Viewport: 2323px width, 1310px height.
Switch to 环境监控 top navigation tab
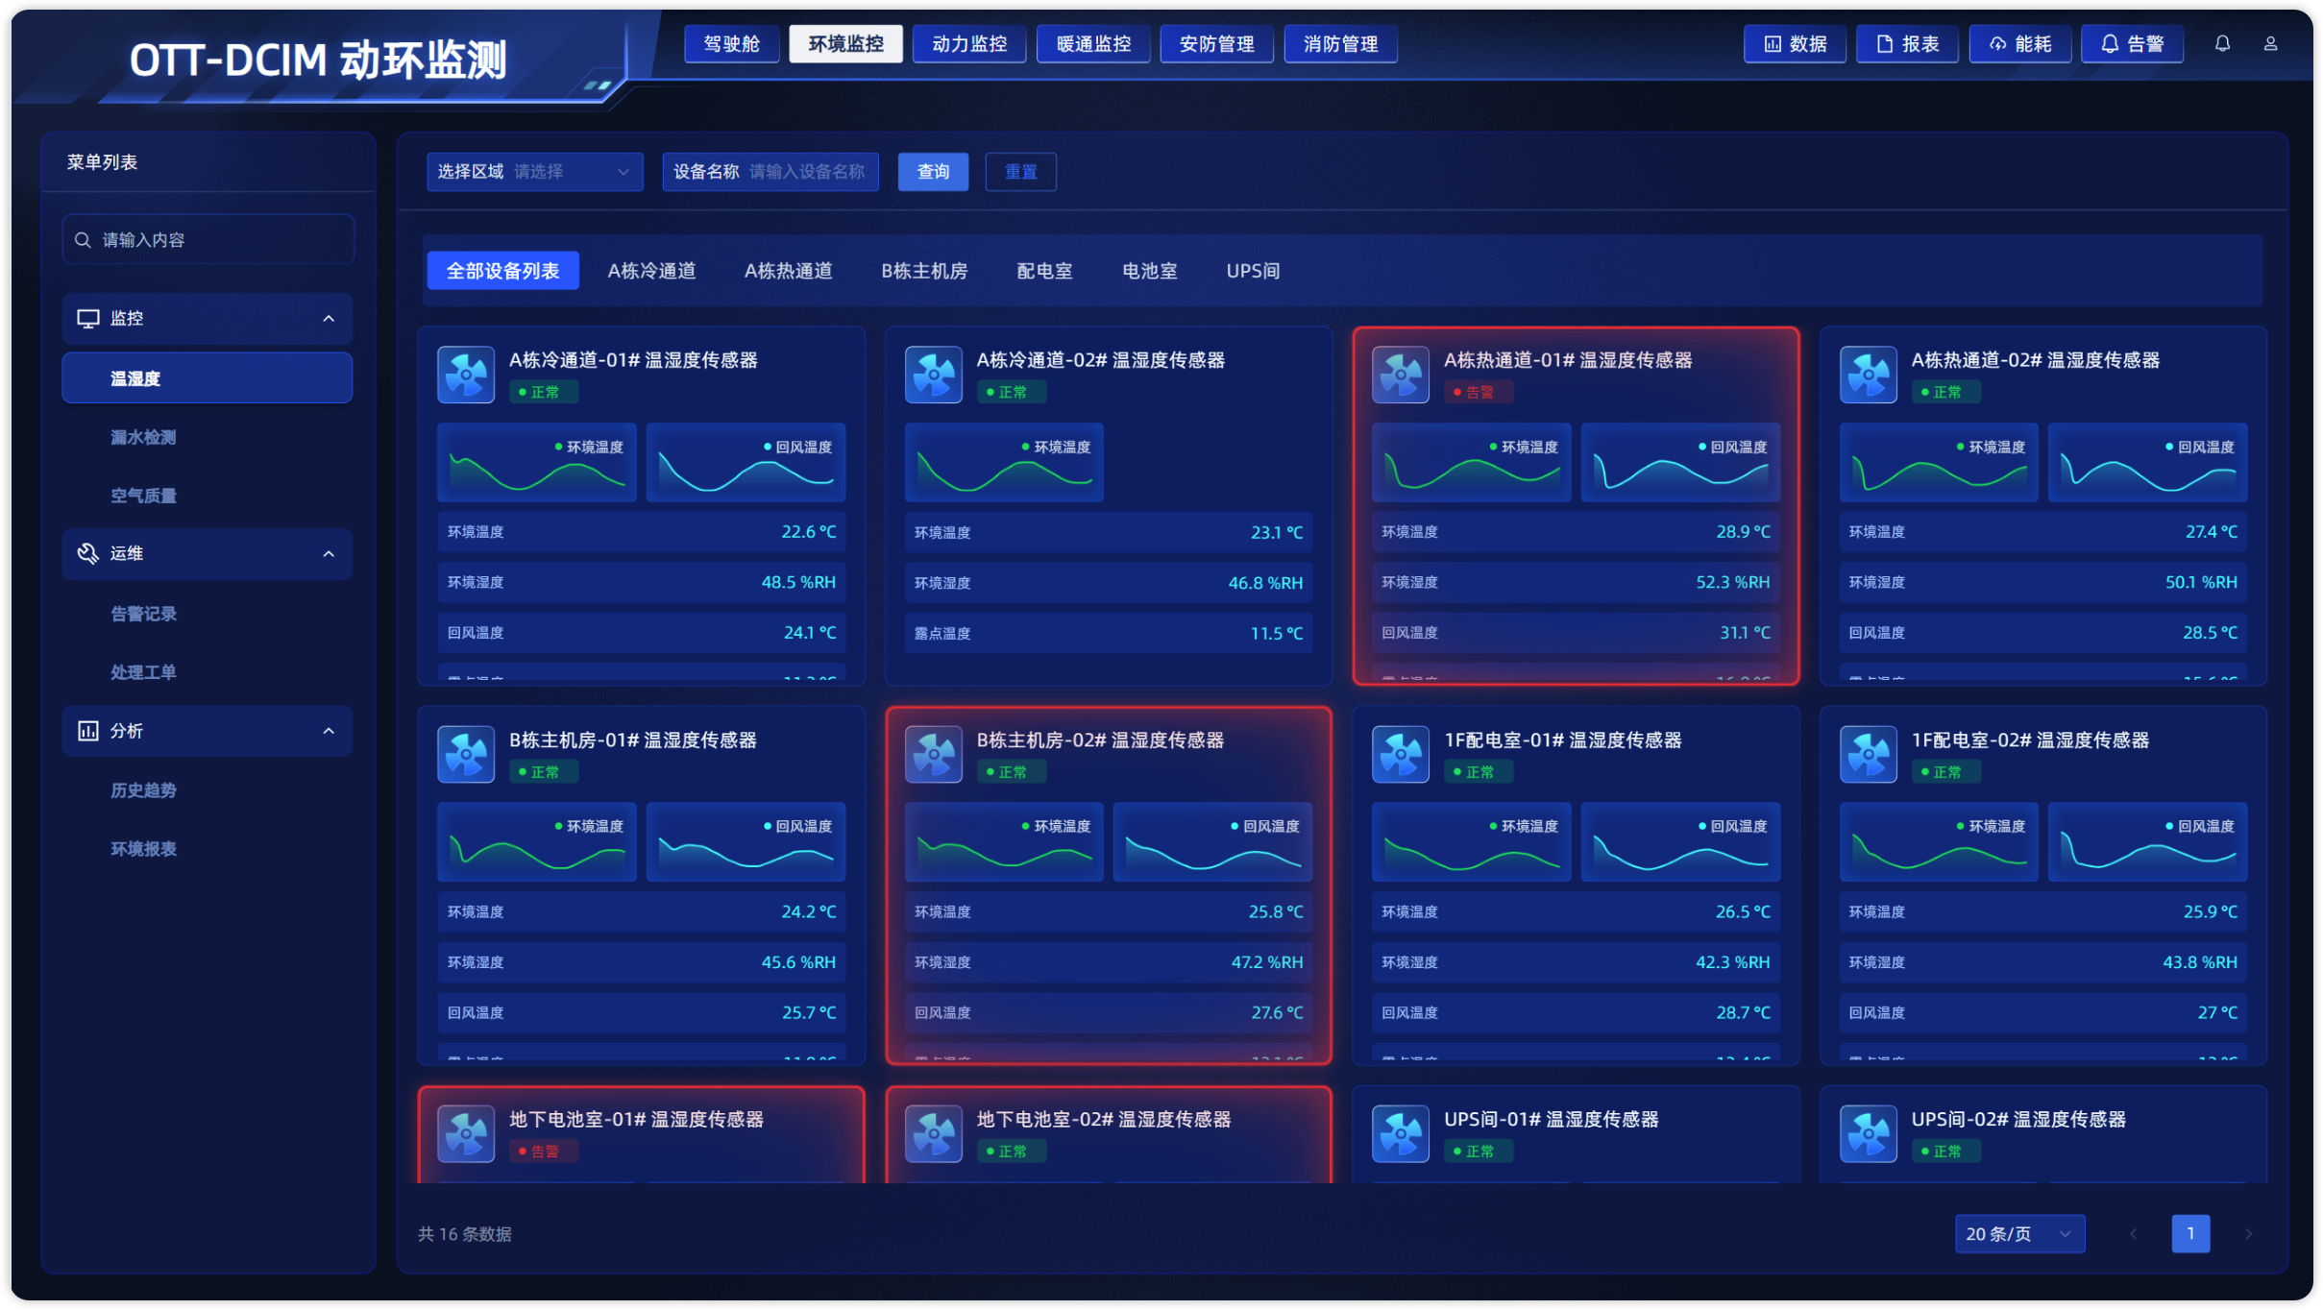click(845, 44)
